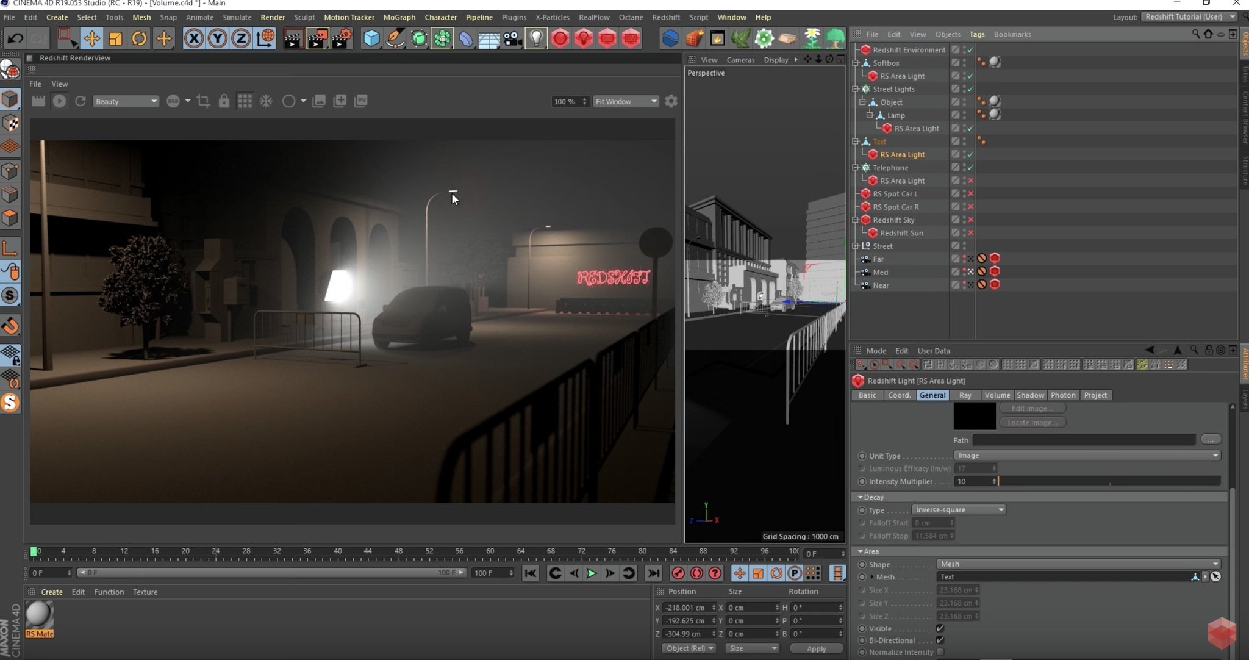1249x660 pixels.
Task: Open Redshift RenderView settings gear
Action: [x=671, y=101]
